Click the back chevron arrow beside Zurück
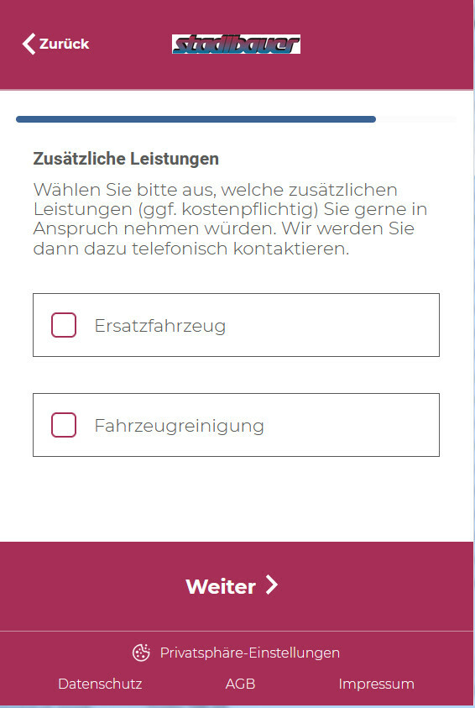The width and height of the screenshot is (475, 708). (x=29, y=44)
